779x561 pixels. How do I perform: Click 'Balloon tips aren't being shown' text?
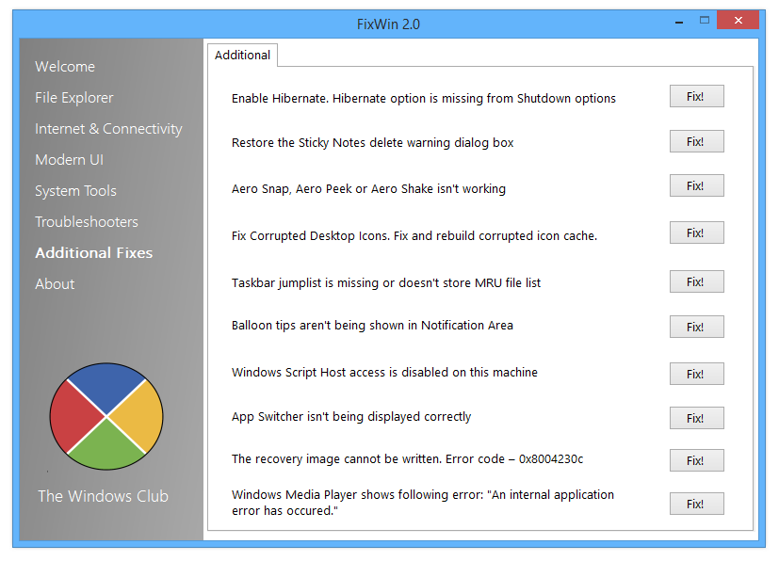372,325
